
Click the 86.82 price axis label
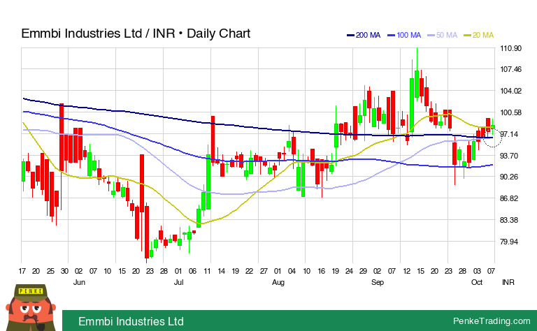click(509, 198)
